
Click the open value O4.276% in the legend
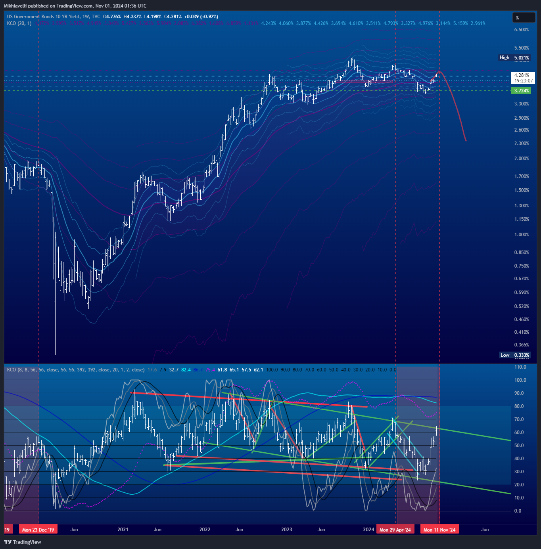point(112,17)
